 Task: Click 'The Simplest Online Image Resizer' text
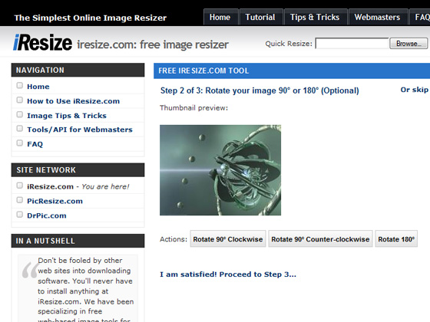click(91, 18)
